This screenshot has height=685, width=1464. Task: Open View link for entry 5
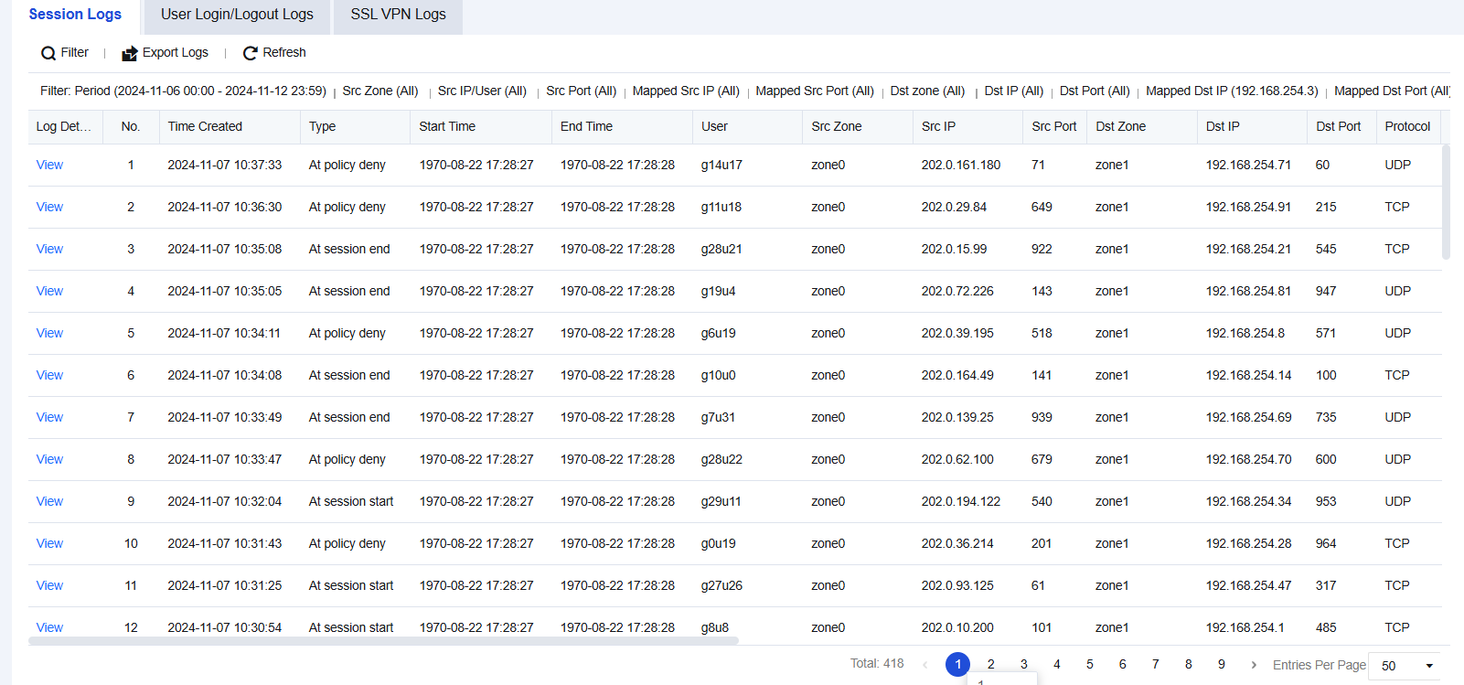point(49,333)
